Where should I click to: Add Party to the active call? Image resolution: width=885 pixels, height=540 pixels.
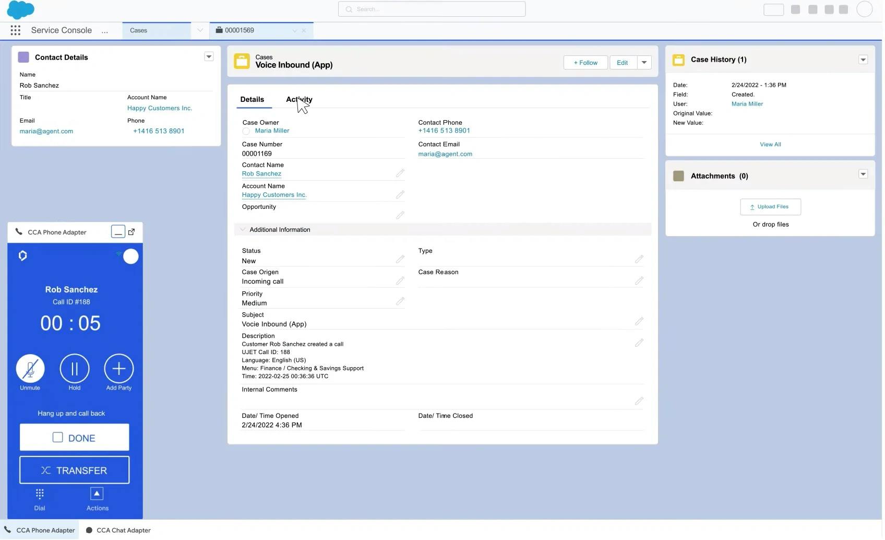point(118,370)
